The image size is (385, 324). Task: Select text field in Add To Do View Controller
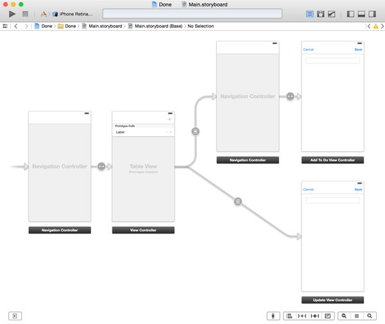pos(332,60)
